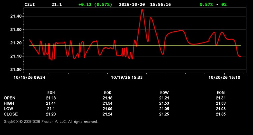Image resolution: width=253 pixels, height=135 pixels.
Task: Click the EOD OPEN value 21.18
Action: click(x=108, y=98)
